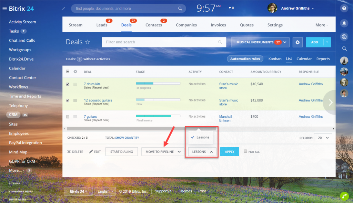Switch to the Contacts tab
Screen dimensions: 353x203
pos(153,25)
